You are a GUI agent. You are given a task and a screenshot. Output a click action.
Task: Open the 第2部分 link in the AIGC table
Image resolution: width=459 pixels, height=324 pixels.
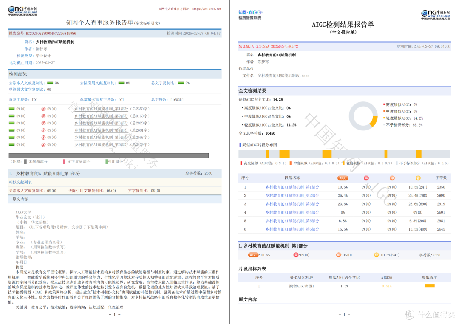click(x=292, y=195)
